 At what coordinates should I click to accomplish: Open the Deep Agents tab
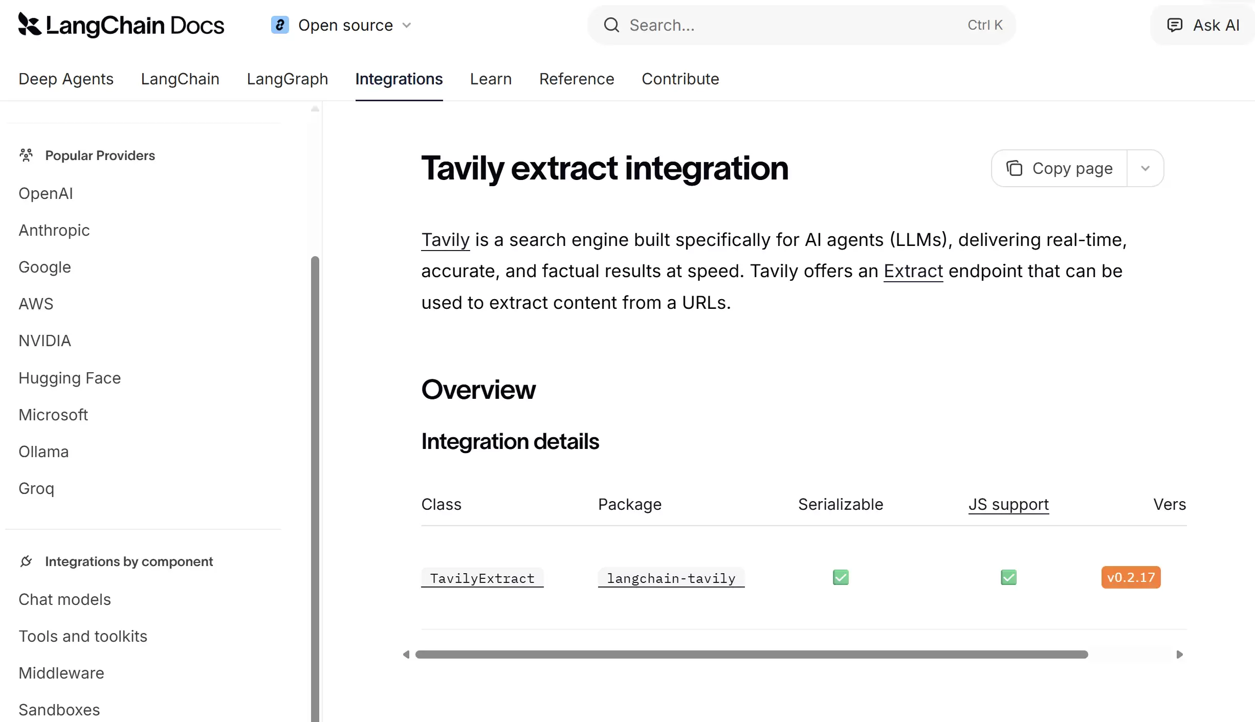coord(66,79)
